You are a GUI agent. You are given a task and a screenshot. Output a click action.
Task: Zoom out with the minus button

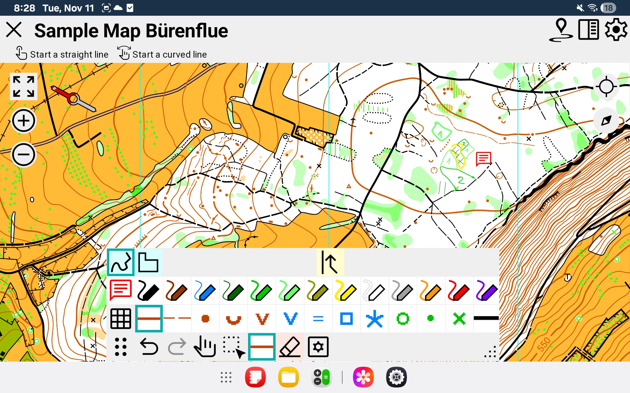pos(24,155)
